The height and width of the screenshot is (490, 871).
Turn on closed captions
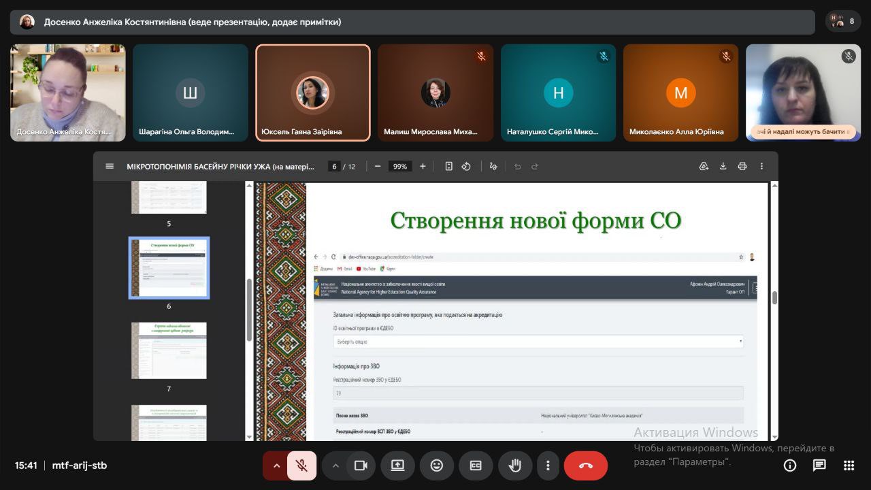[476, 465]
